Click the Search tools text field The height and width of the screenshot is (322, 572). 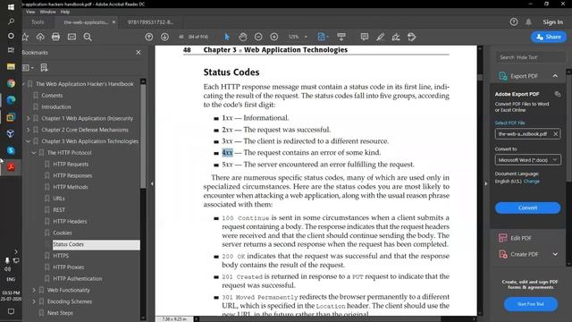pos(530,57)
